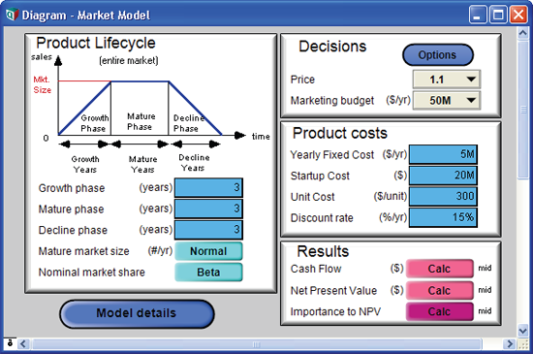Open the Normal distribution for Mature market size
The image size is (533, 354).
click(208, 251)
